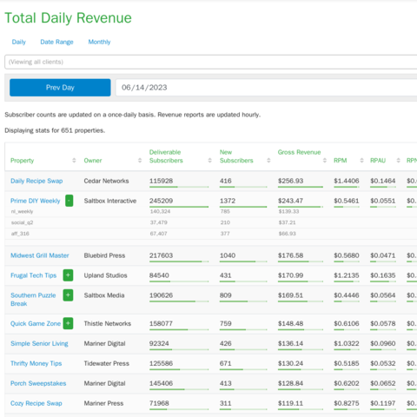Click owner Mariner Press
Viewport: 417px width, 417px height.
pos(103,403)
